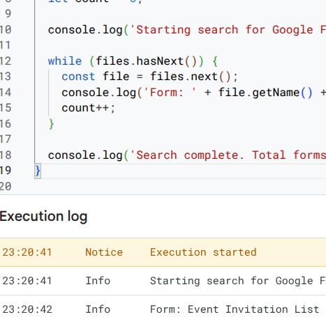
Task: Click the Notice row timestamp 23:20:41
Action: tap(27, 252)
